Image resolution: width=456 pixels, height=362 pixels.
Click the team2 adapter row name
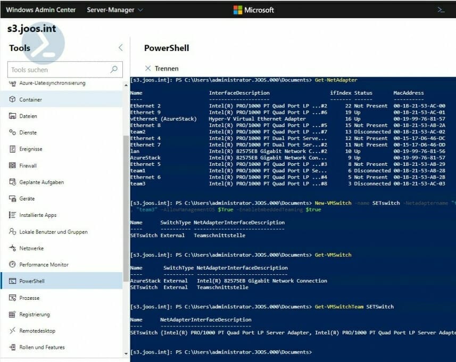point(138,132)
